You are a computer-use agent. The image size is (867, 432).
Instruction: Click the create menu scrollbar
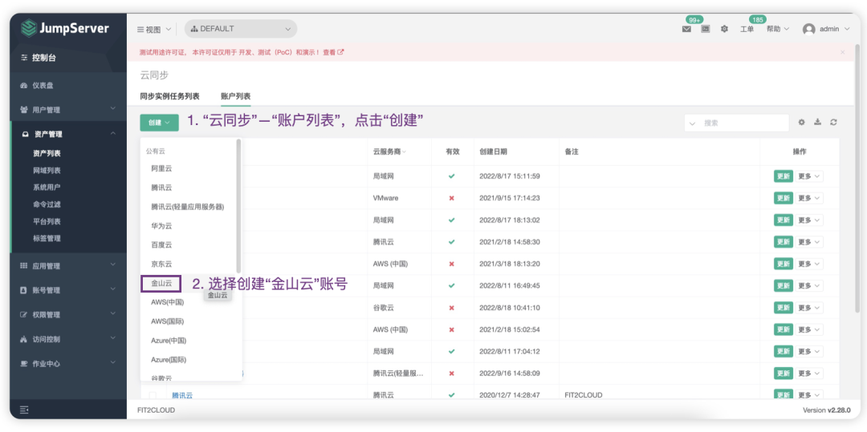click(238, 205)
